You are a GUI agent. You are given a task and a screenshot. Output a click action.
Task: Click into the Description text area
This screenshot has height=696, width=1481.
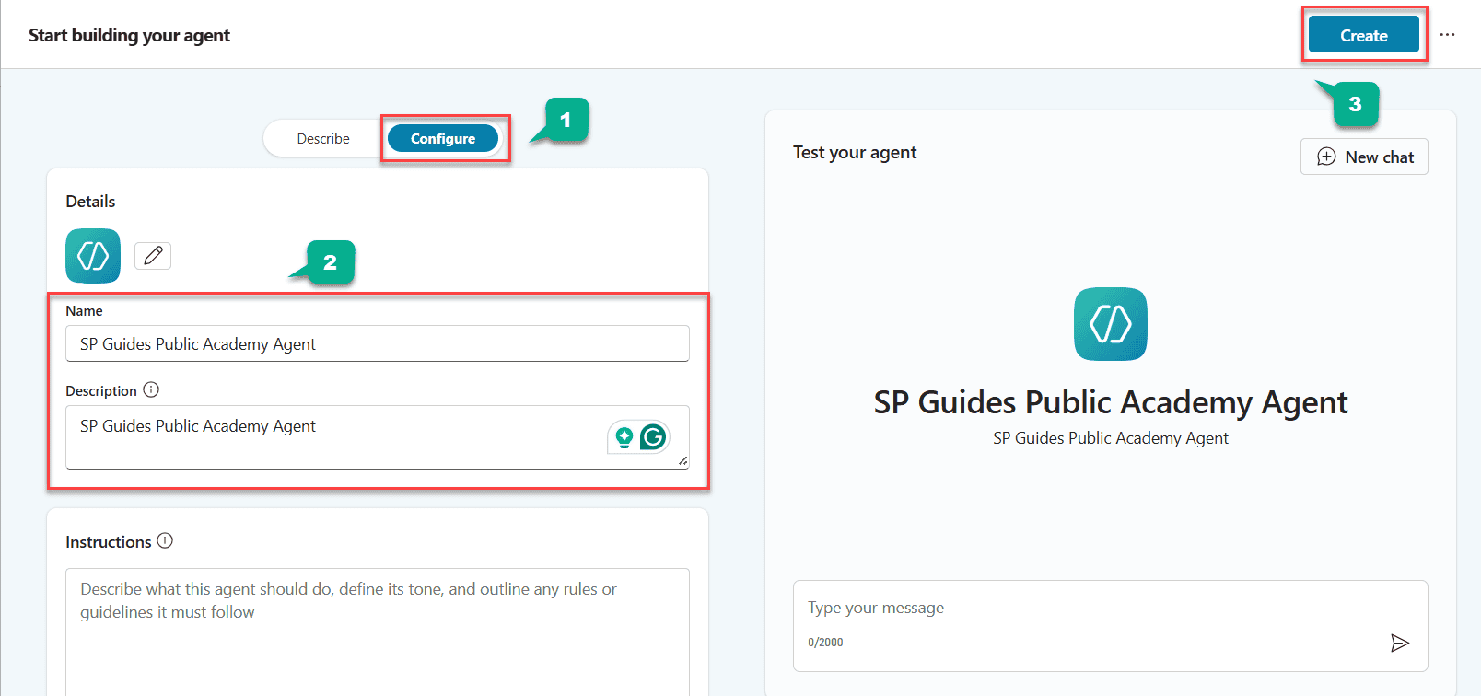[378, 437]
